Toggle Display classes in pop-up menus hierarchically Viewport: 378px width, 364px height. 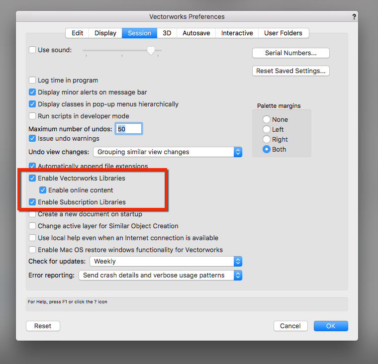[x=32, y=104]
